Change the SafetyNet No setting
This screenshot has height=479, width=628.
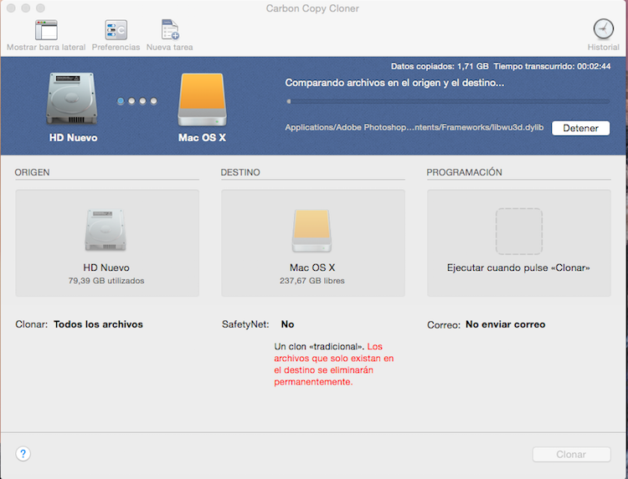click(287, 324)
